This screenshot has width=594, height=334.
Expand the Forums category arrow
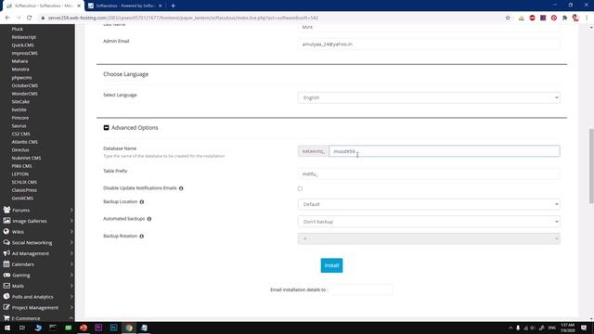click(x=71, y=210)
